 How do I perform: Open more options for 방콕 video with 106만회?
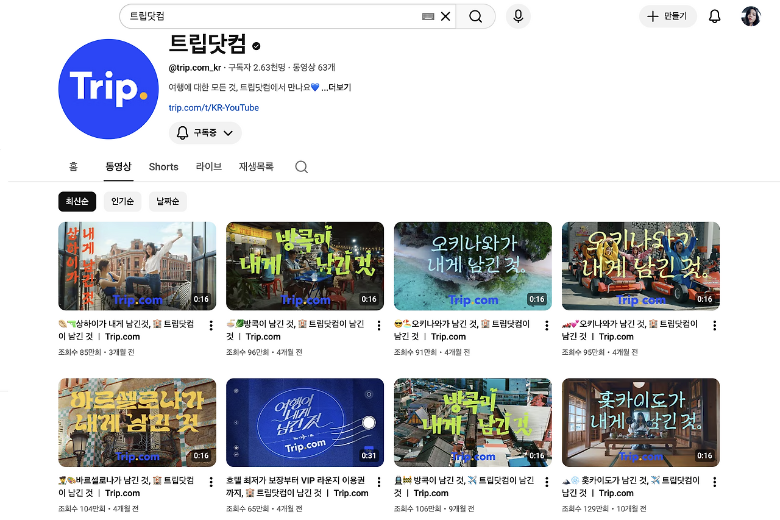click(547, 482)
